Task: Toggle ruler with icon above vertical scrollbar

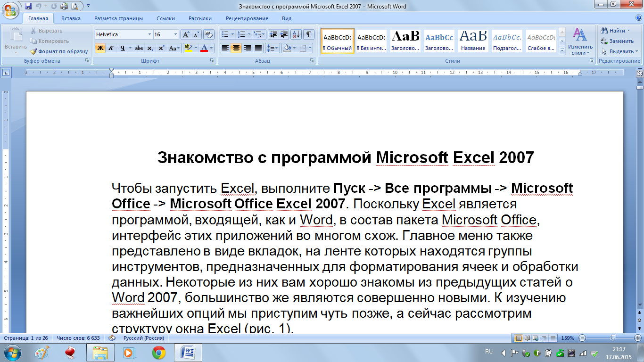Action: [x=640, y=74]
